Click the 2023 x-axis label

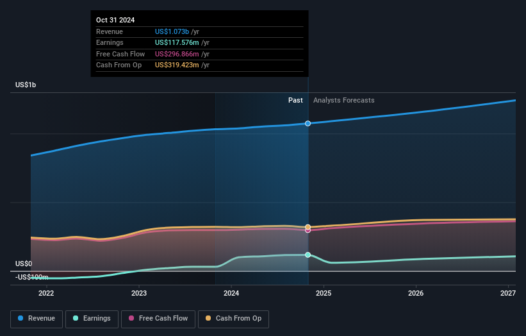click(139, 293)
